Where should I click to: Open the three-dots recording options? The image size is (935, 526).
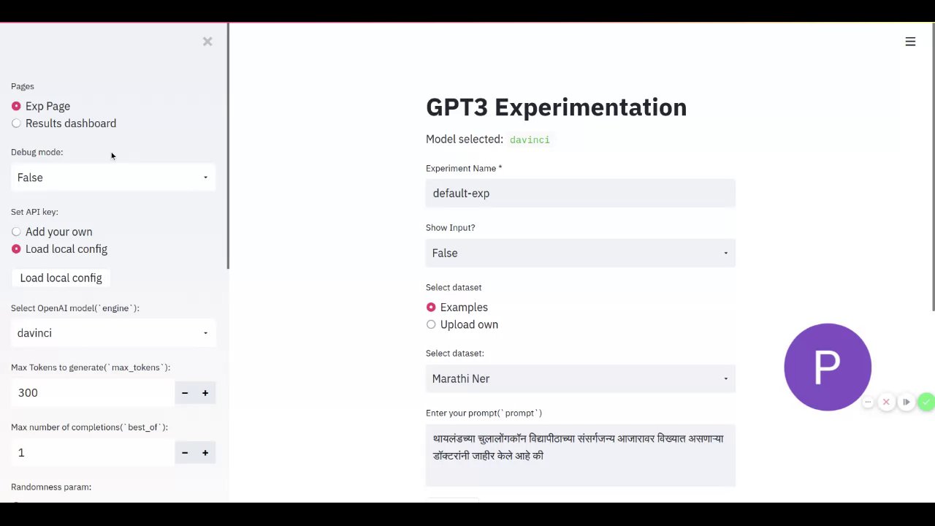868,402
